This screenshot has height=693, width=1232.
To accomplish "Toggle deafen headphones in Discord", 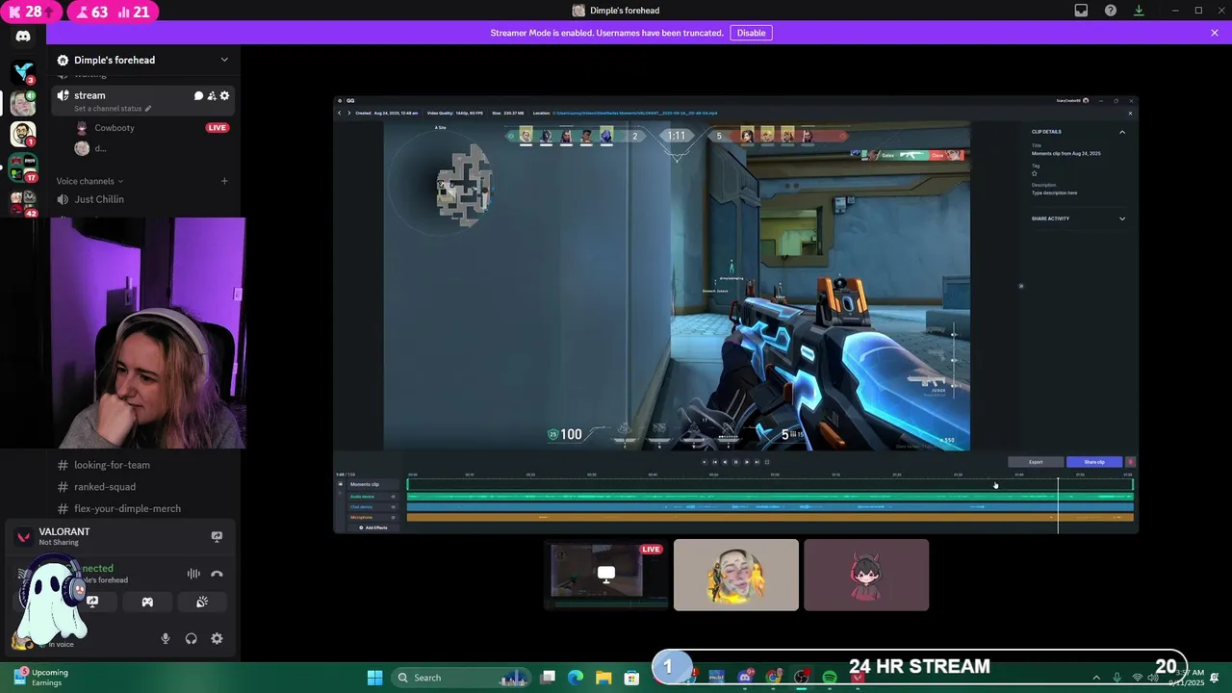I will pos(191,638).
